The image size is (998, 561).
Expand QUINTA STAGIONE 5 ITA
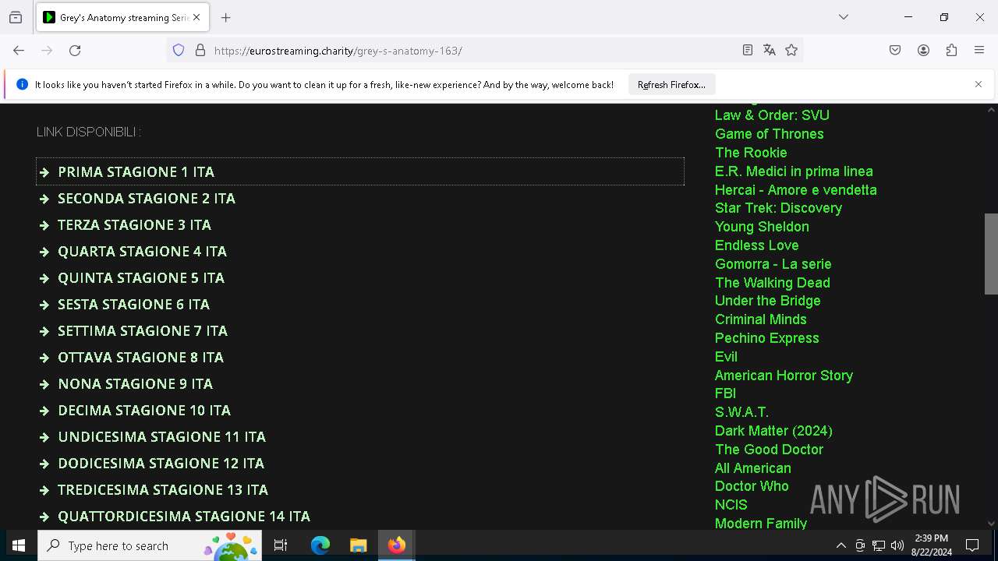[360, 277]
